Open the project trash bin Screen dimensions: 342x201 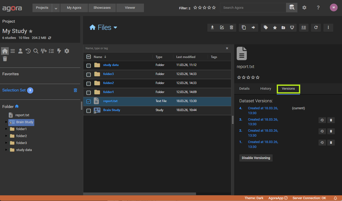click(5, 59)
